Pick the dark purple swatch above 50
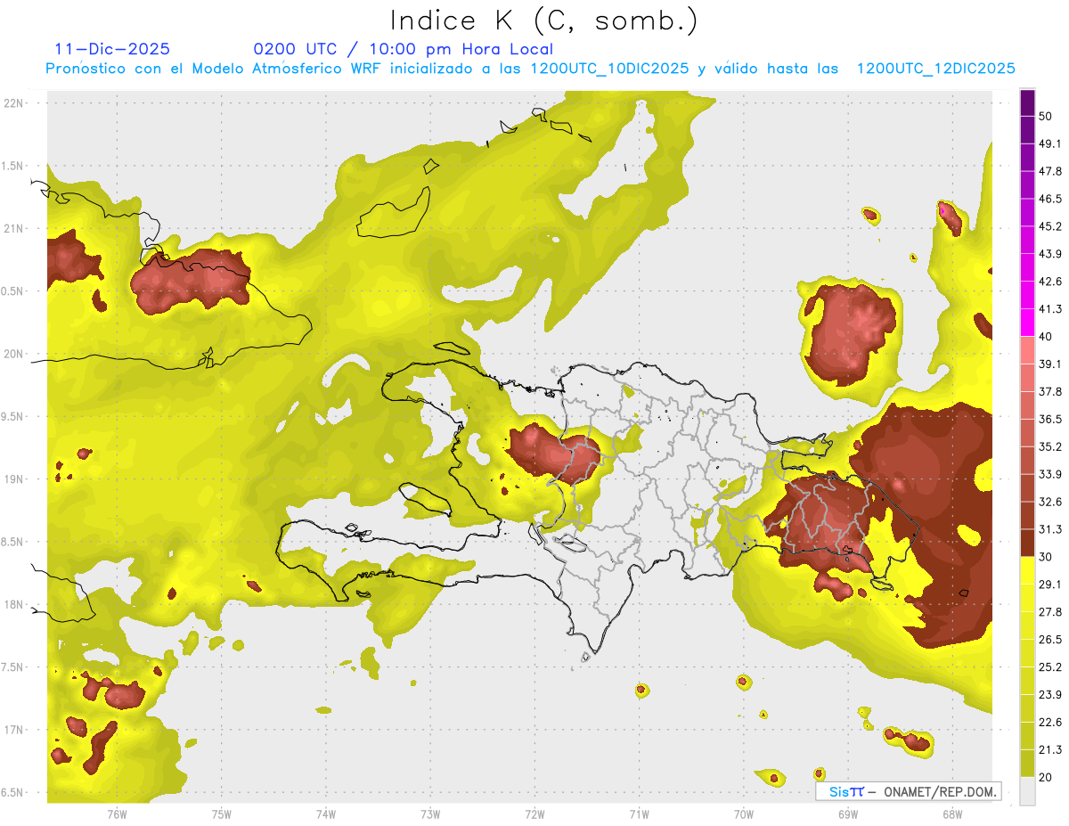1069x826 pixels. 1027,102
